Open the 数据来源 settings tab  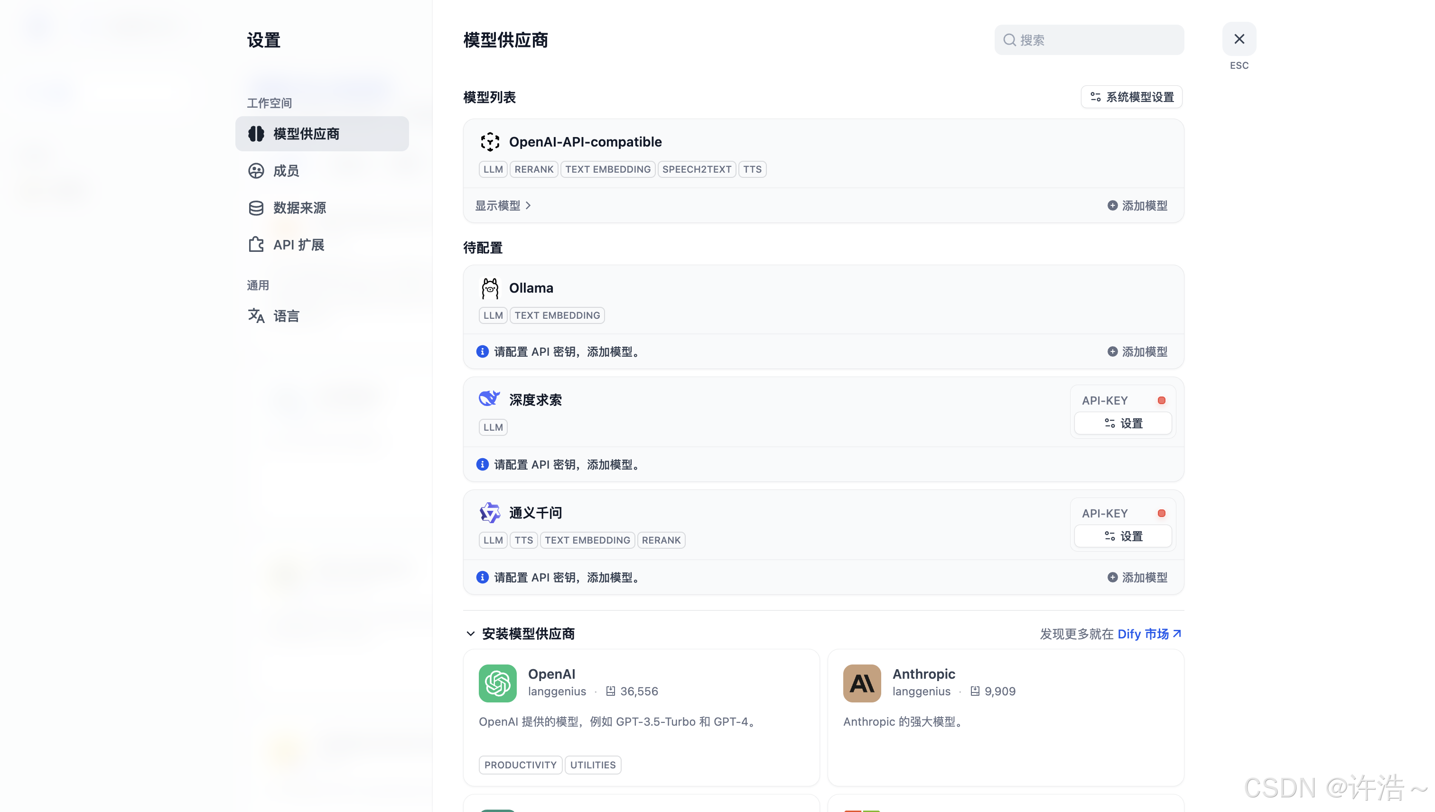(x=299, y=208)
